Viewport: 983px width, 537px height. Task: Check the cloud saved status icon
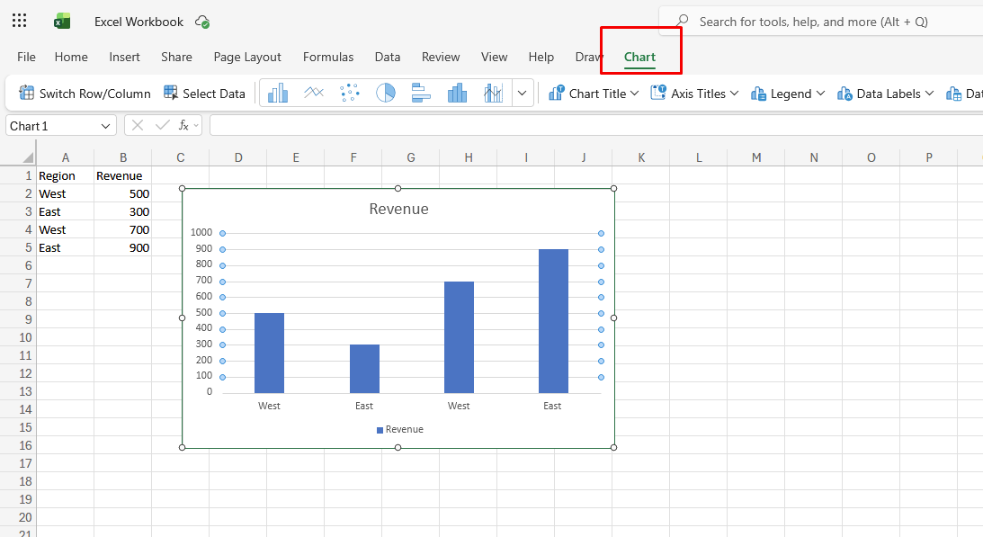click(202, 22)
